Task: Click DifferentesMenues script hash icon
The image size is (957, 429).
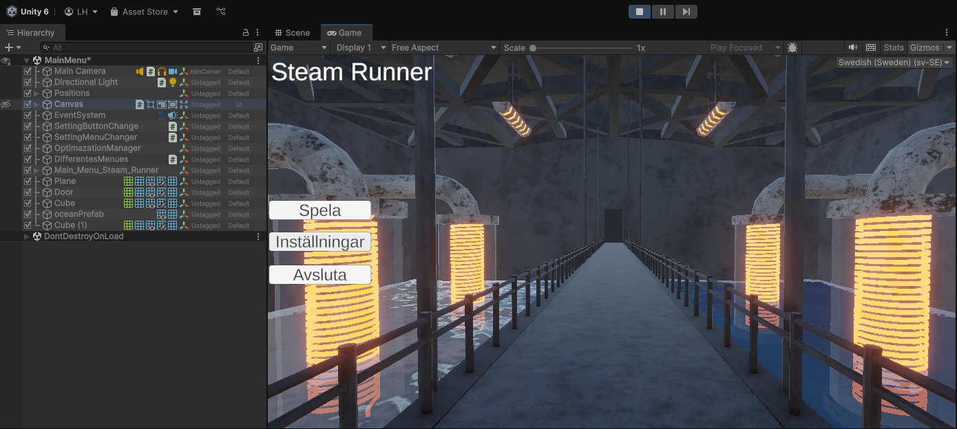Action: pyautogui.click(x=173, y=159)
